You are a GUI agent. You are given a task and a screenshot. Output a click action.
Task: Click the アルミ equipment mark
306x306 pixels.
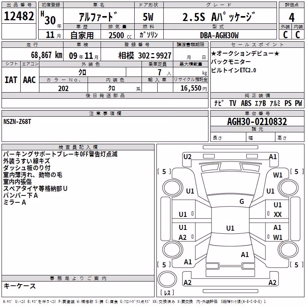[x=275, y=103]
